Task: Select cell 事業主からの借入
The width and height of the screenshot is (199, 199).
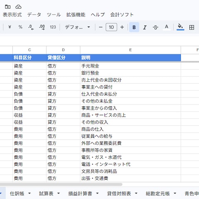Action: (131, 108)
